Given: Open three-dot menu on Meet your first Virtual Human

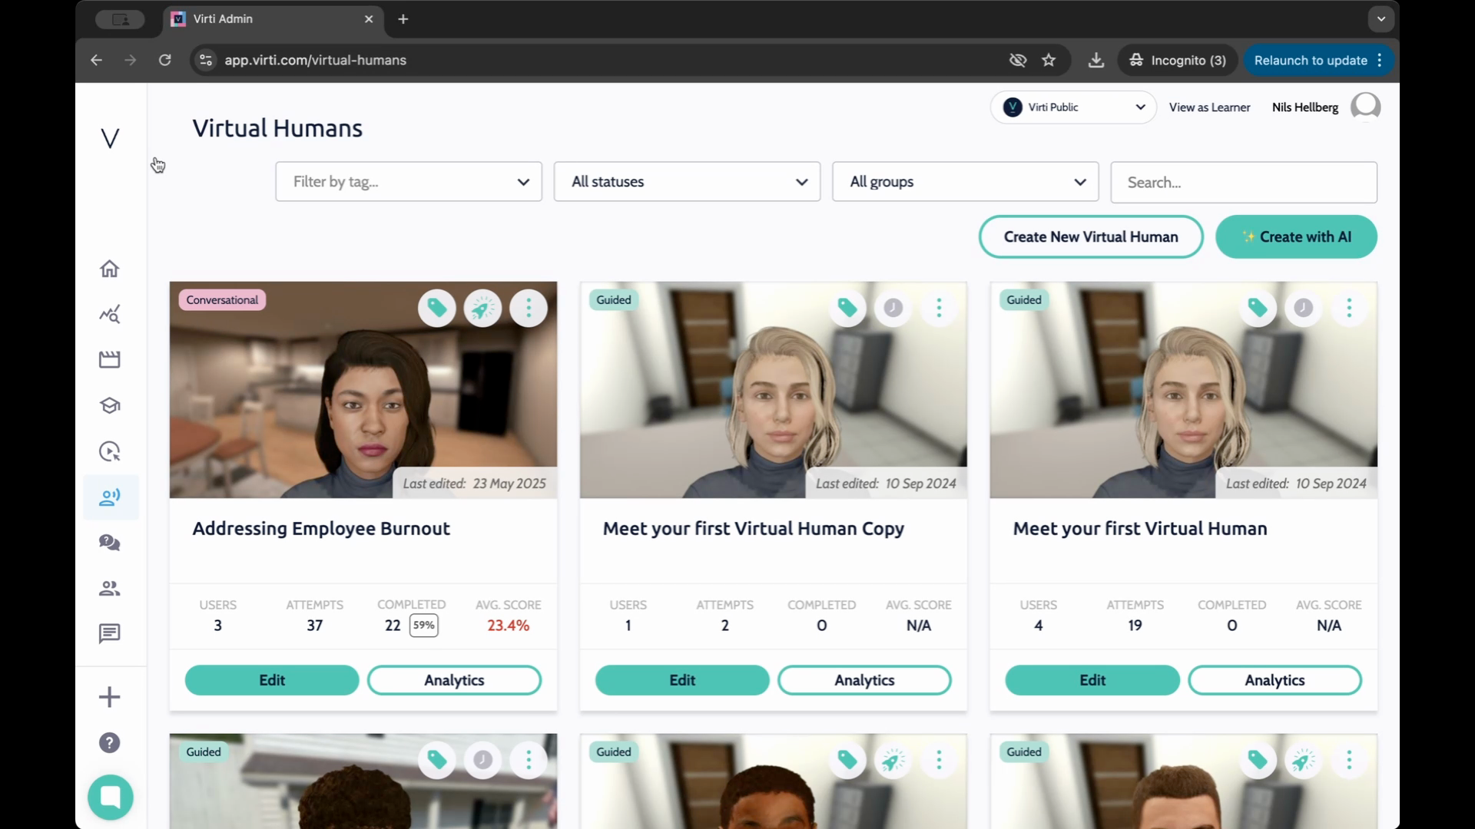Looking at the screenshot, I should (1349, 309).
